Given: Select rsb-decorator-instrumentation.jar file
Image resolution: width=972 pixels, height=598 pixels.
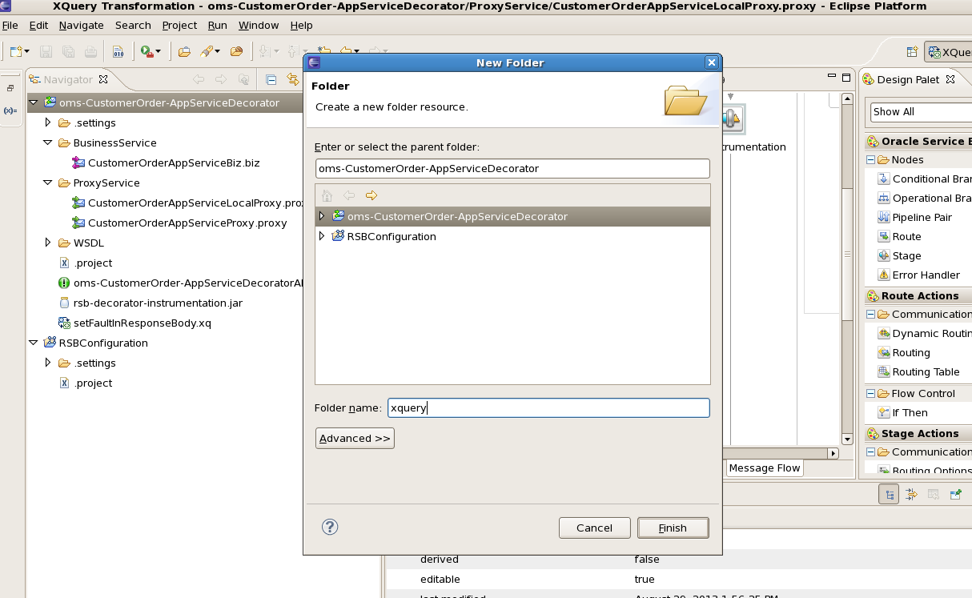Looking at the screenshot, I should [x=151, y=303].
